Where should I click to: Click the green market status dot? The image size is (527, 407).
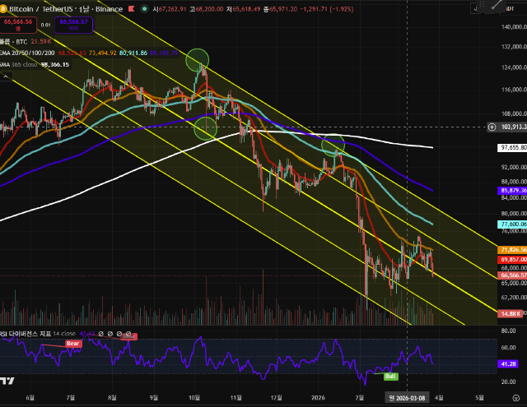[x=145, y=9]
